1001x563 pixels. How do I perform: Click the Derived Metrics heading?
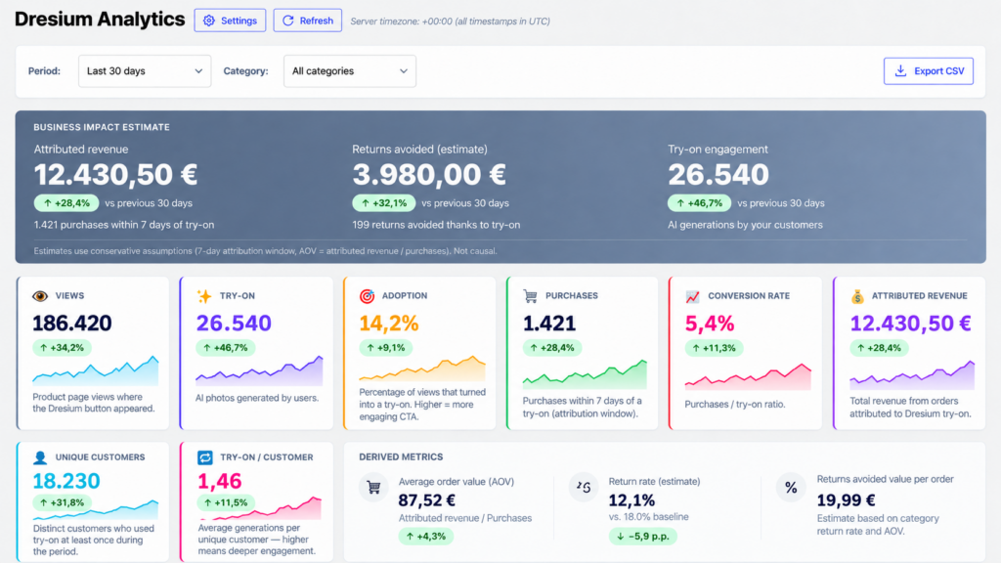click(x=401, y=457)
